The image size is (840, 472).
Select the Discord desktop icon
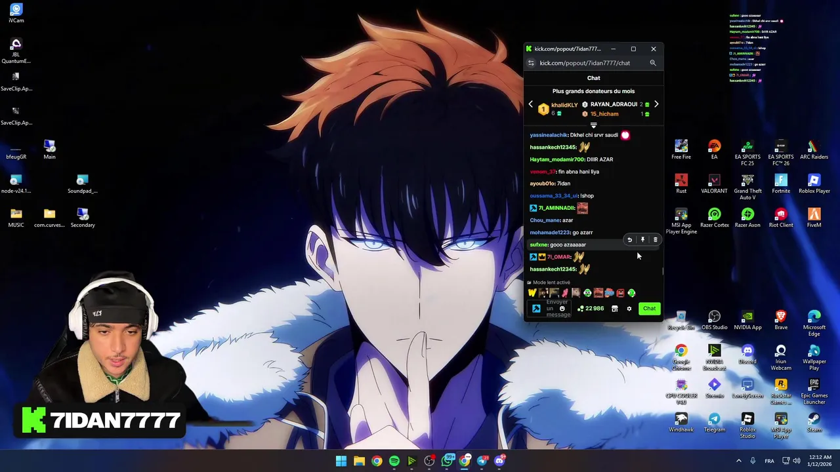click(747, 355)
